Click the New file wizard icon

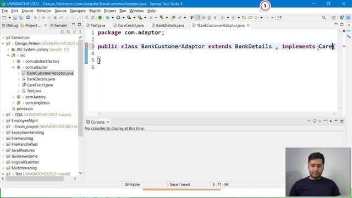(4, 18)
